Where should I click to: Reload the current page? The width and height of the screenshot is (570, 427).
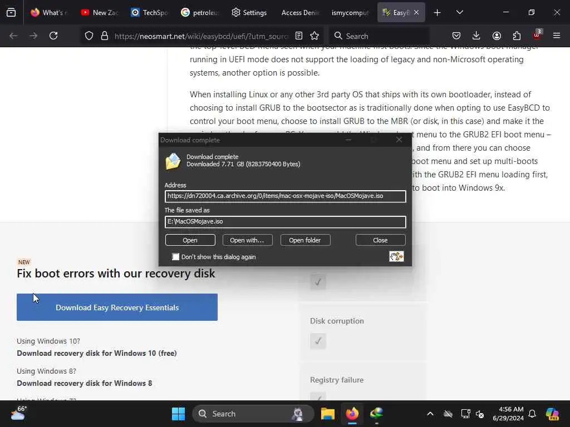click(x=53, y=36)
